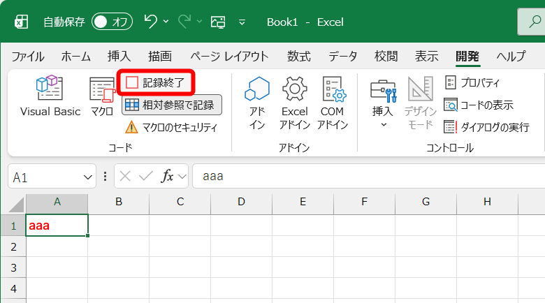Select column C header
Screen dimensions: 545x303
pyautogui.click(x=180, y=205)
